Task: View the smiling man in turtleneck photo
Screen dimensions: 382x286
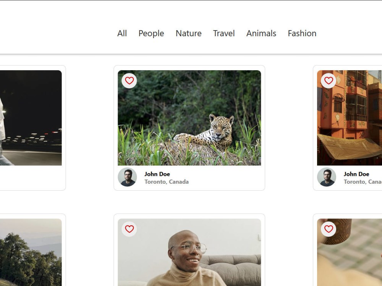Action: (x=189, y=252)
